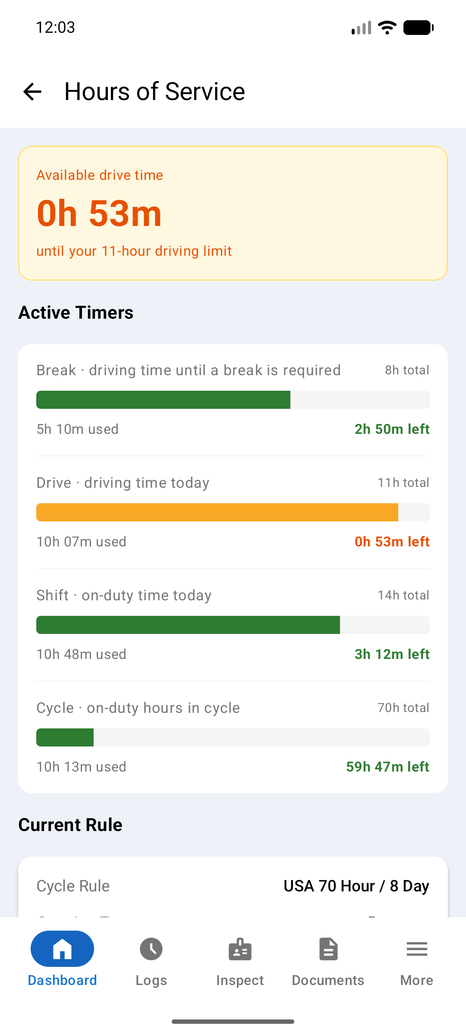The image size is (466, 1035).
Task: Open the Dashboard home icon
Action: 62,949
